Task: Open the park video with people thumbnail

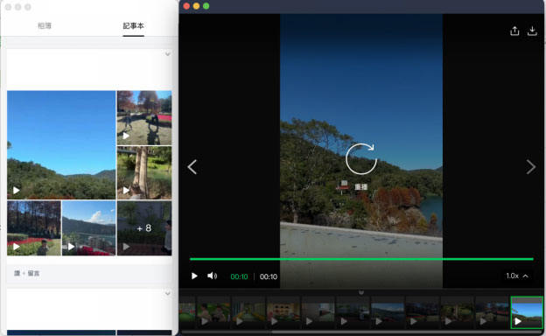Action: click(144, 117)
